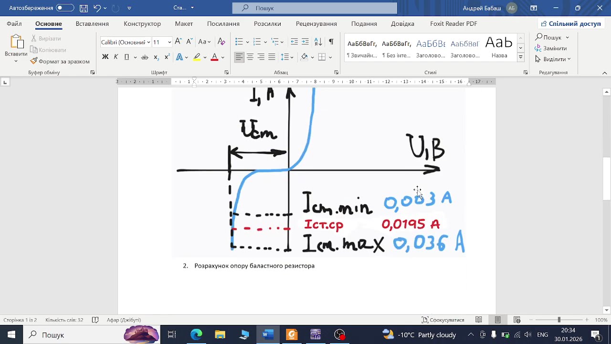611x344 pixels.
Task: Switch to read mode view icon
Action: pos(479,320)
